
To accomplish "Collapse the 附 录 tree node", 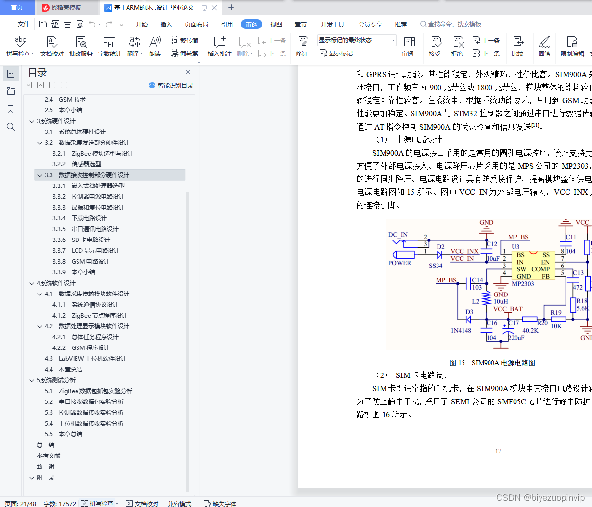I will [x=32, y=478].
